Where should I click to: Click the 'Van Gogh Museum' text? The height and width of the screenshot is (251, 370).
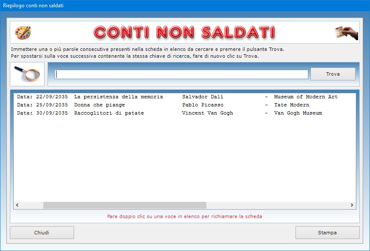pyautogui.click(x=298, y=113)
